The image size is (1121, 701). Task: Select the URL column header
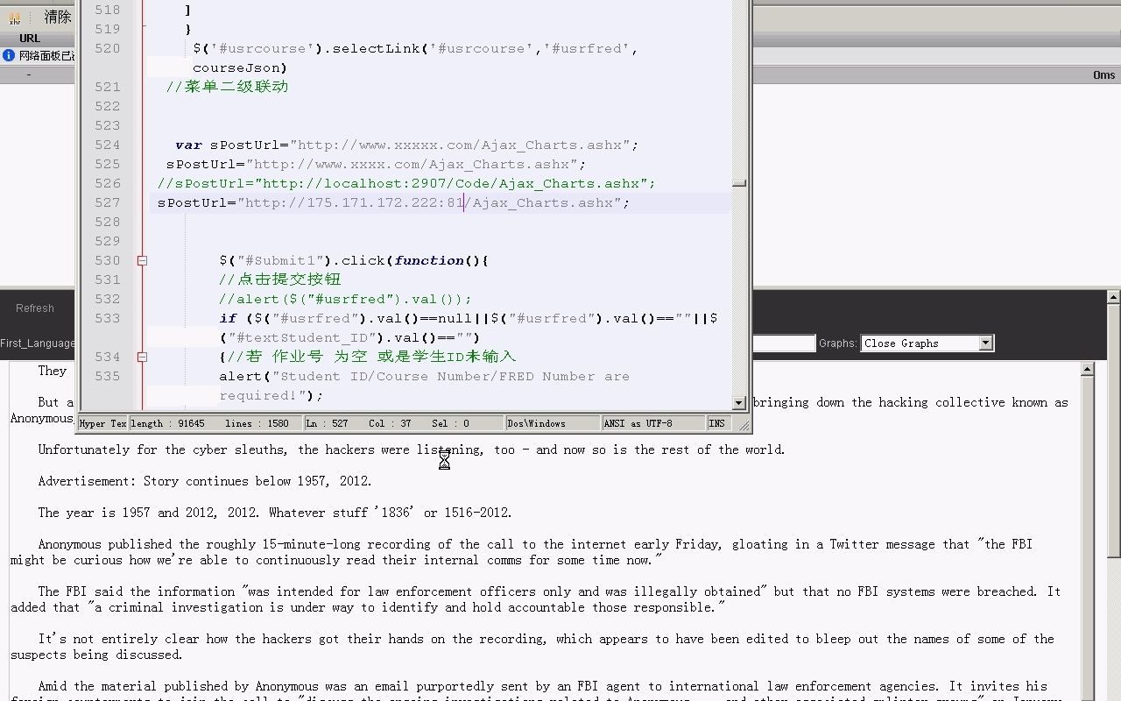click(x=30, y=38)
